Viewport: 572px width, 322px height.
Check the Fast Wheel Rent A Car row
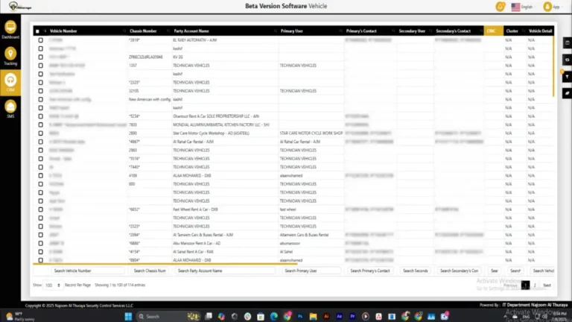pyautogui.click(x=40, y=209)
